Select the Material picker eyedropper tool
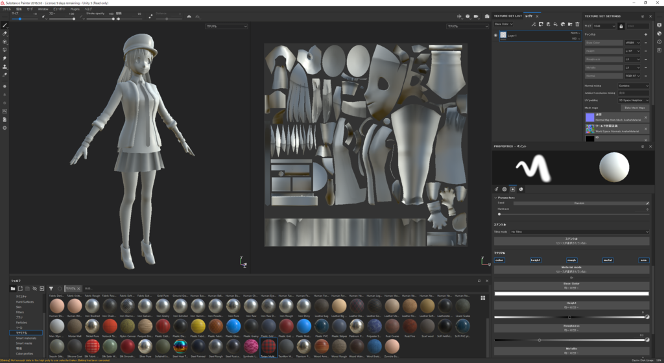The height and width of the screenshot is (363, 664). (5, 75)
